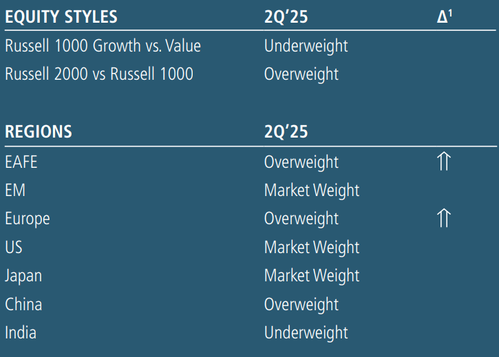499x357 pixels.
Task: Select the Overweight rating for China
Action: (x=301, y=304)
